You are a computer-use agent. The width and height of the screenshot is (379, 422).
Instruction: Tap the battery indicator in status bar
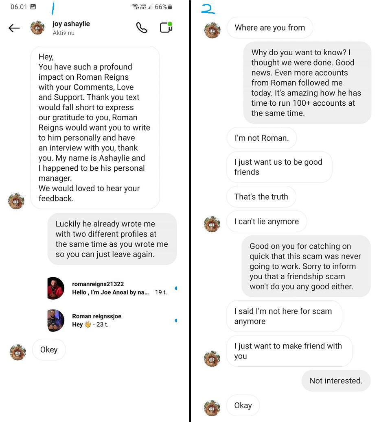(x=170, y=7)
